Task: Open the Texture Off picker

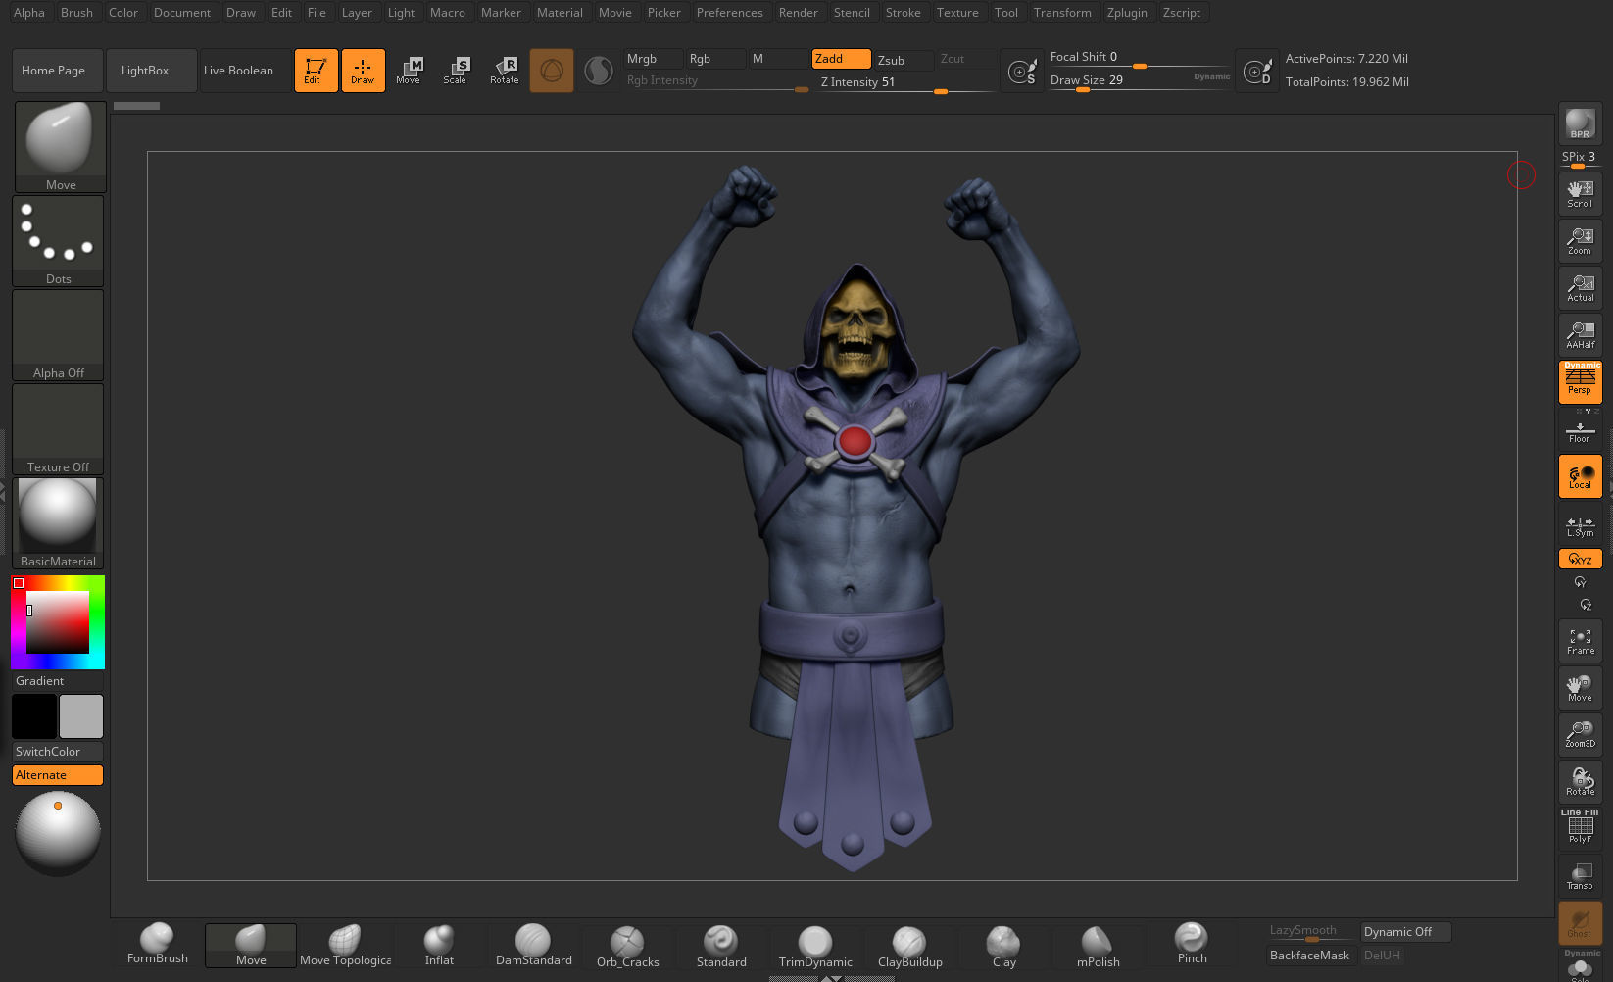Action: point(58,429)
